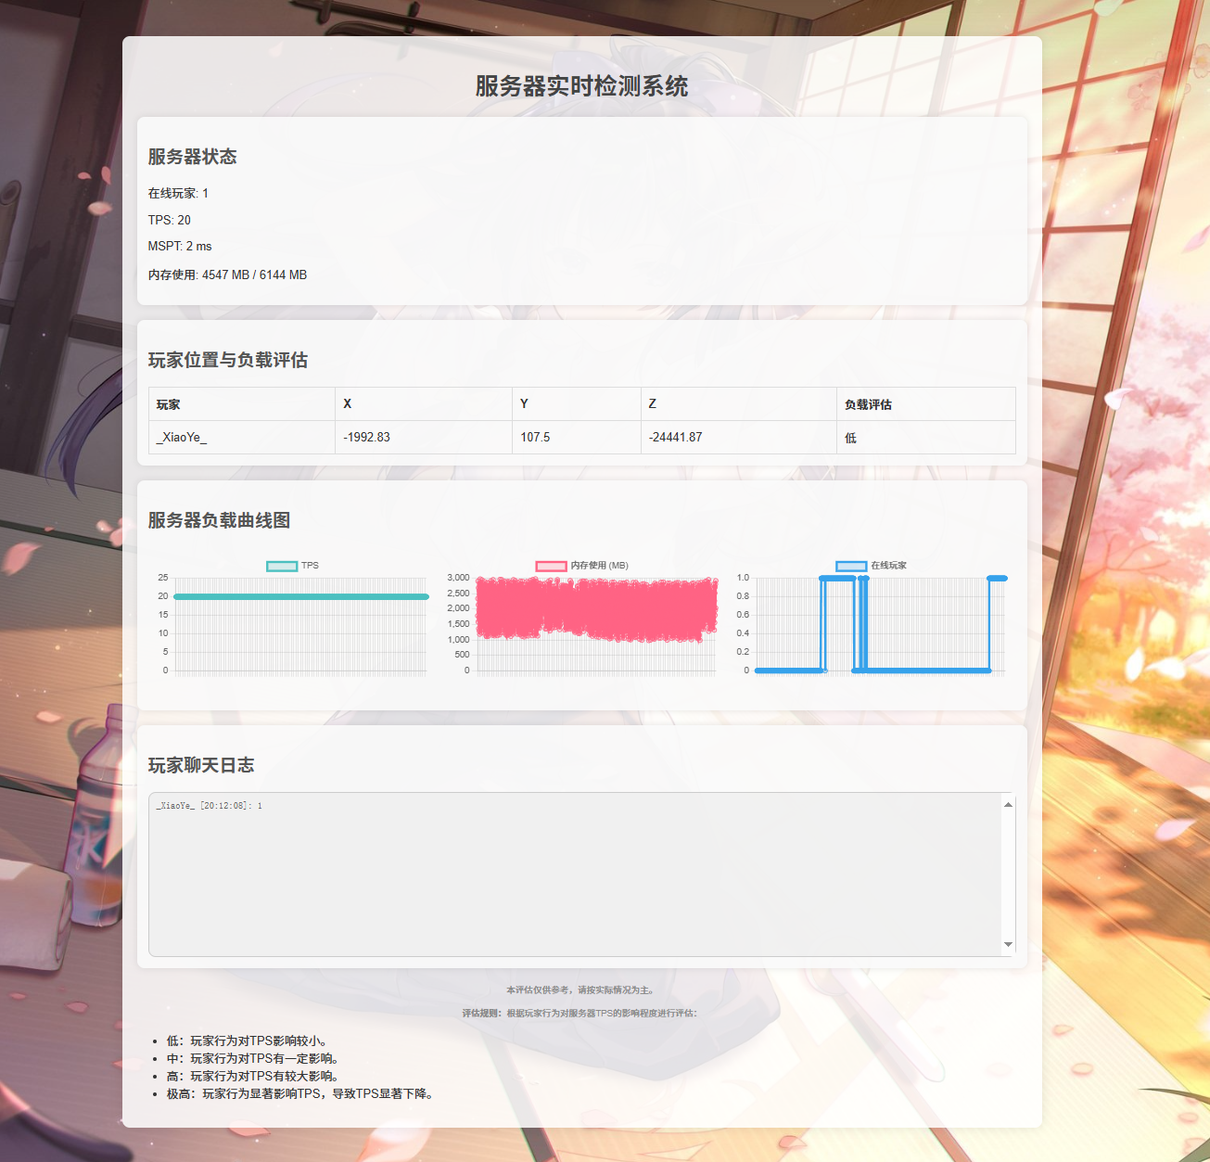Viewport: 1210px width, 1162px height.
Task: Click the page title 服务器实时检测系统
Action: click(x=581, y=86)
